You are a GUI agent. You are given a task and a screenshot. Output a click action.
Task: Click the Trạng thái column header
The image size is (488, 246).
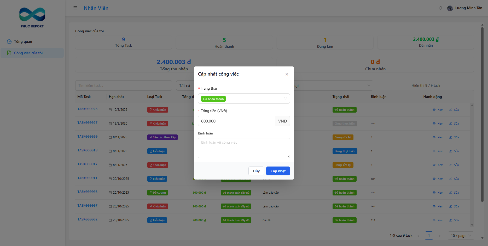tap(341, 97)
